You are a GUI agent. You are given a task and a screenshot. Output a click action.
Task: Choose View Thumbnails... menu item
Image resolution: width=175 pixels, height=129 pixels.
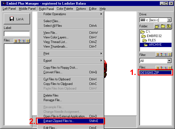click(x=70, y=47)
